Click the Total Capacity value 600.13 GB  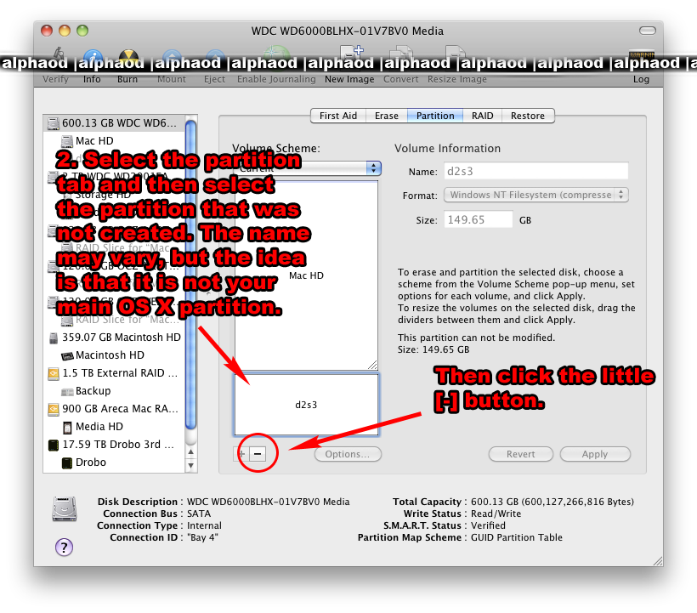point(552,502)
